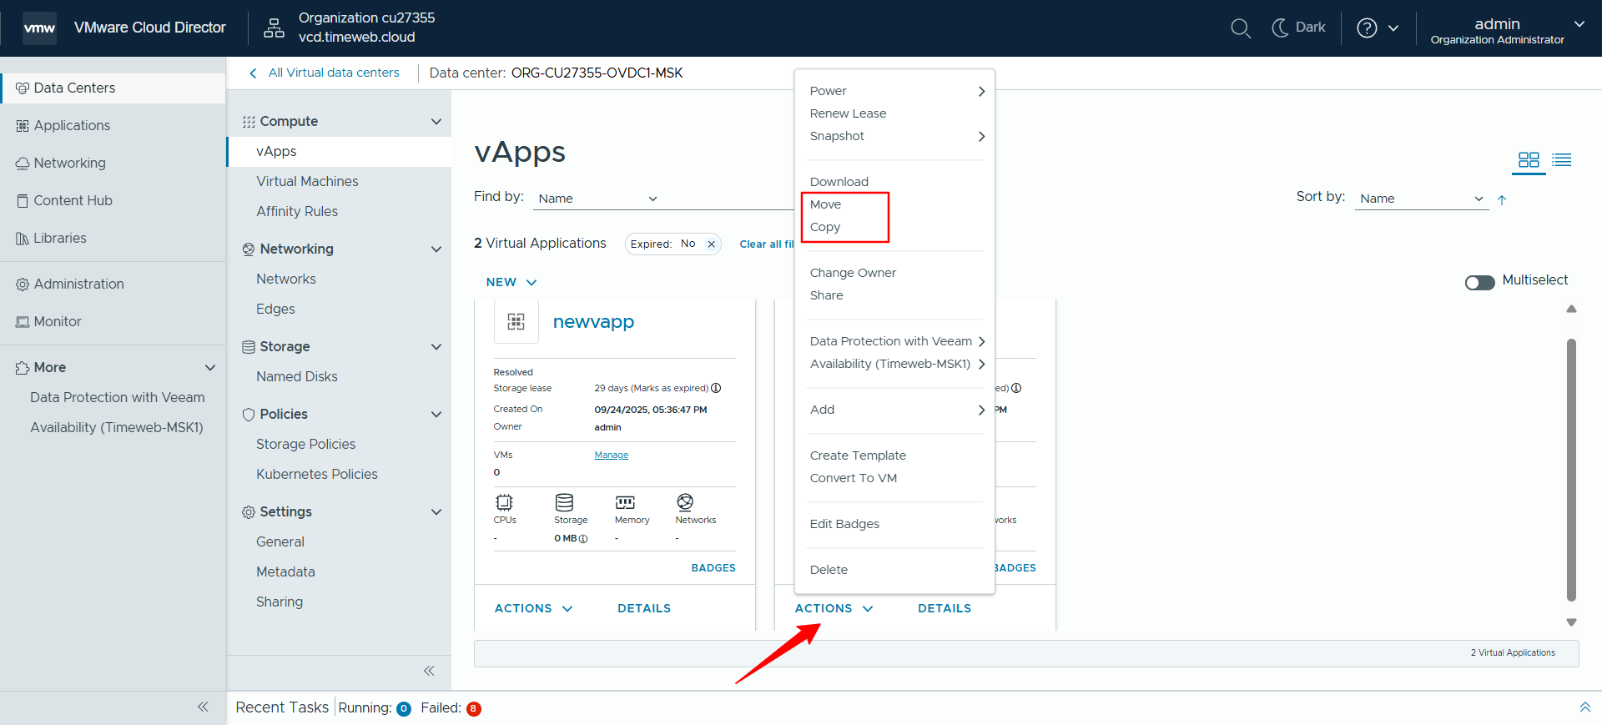Open Data Centers in sidebar

(x=113, y=88)
